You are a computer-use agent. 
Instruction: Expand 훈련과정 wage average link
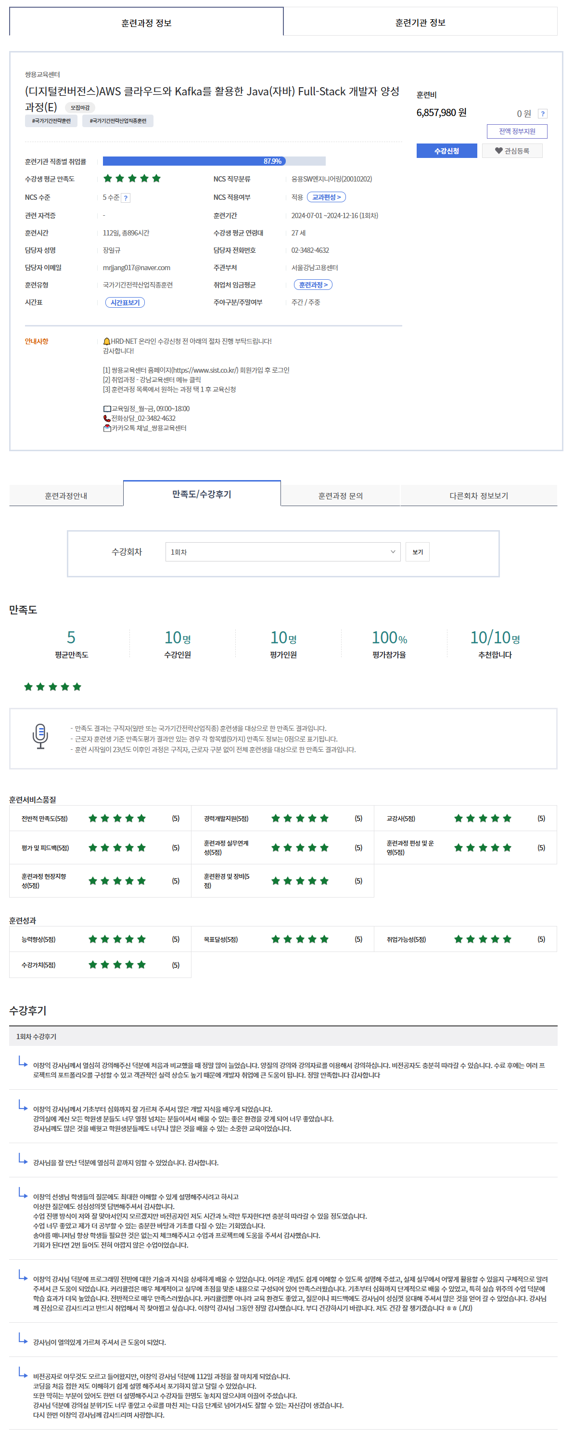(x=313, y=286)
